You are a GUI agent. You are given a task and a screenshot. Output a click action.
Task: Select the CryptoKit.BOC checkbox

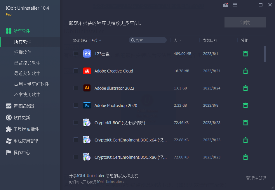[x=76, y=123]
